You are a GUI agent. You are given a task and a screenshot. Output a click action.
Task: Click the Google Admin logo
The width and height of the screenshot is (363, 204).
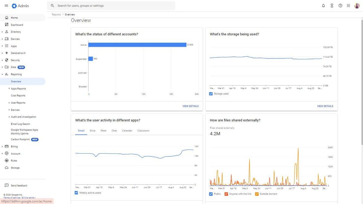click(21, 6)
